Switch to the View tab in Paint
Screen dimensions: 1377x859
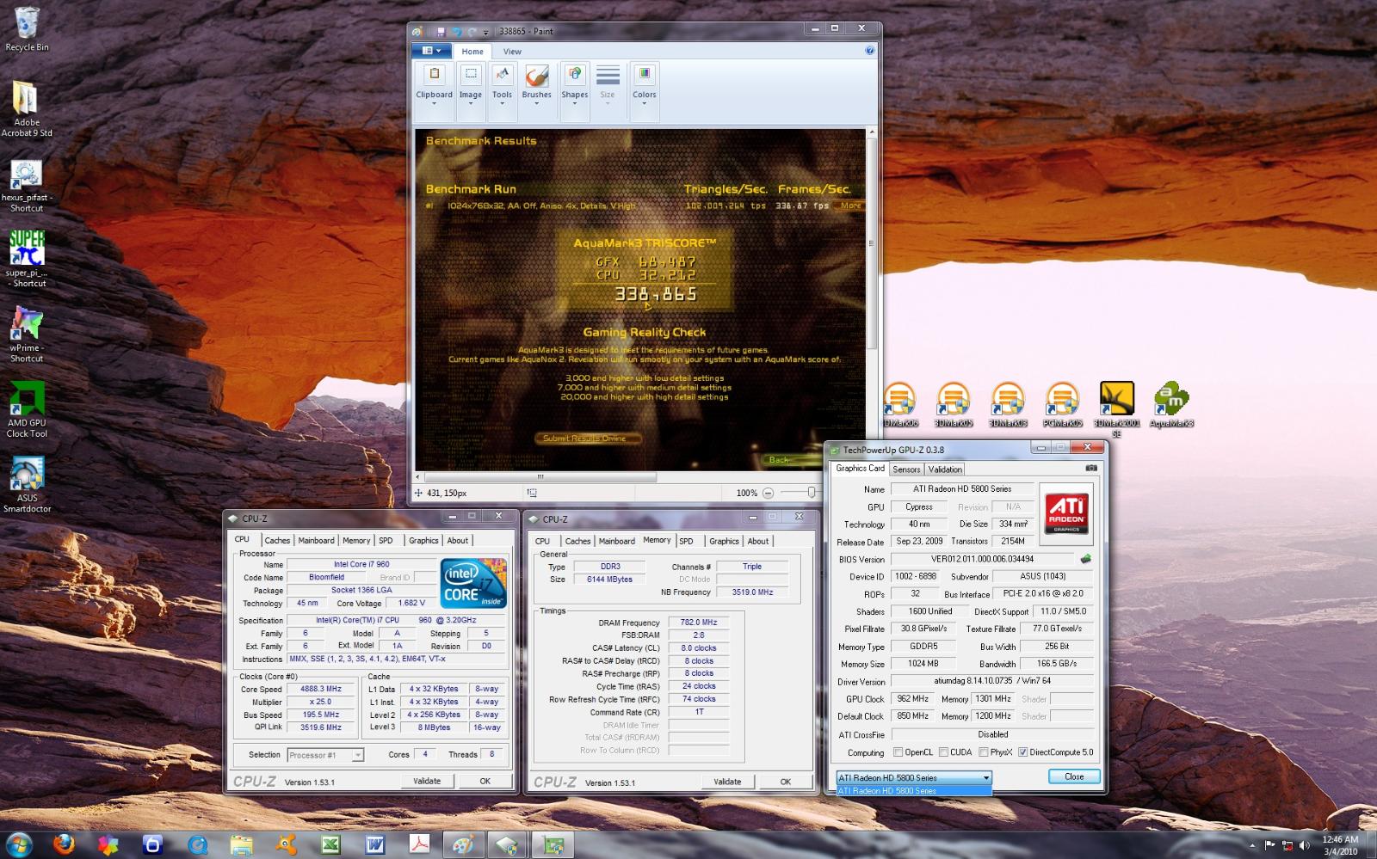512,52
